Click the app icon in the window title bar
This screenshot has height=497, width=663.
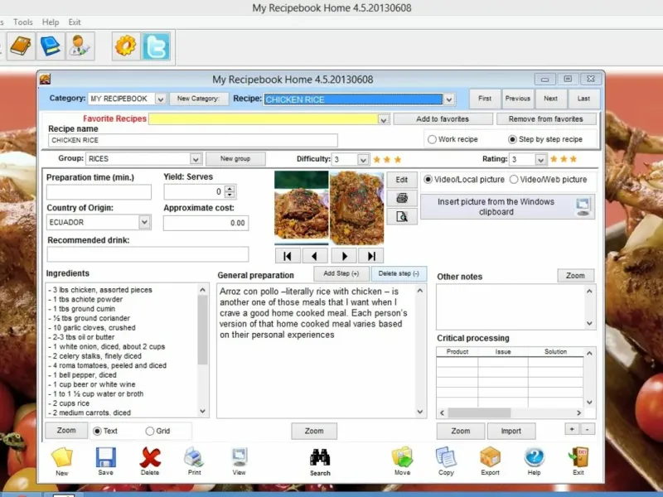[46, 79]
